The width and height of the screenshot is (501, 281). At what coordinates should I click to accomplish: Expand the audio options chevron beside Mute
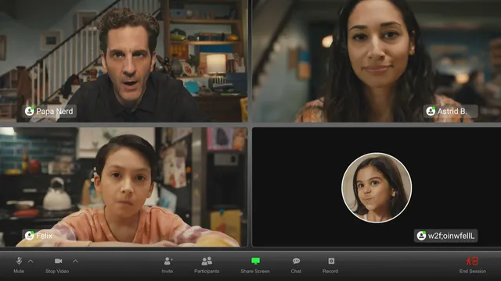click(31, 261)
